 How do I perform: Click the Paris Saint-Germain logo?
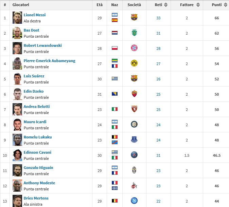[x=134, y=155]
